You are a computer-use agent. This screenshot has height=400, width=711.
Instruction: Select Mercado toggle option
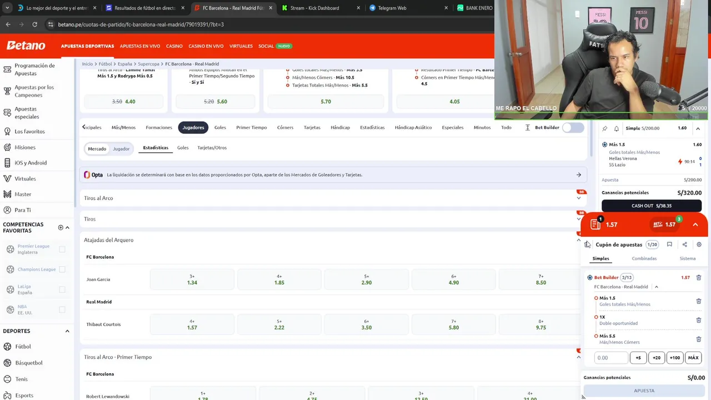[x=97, y=148]
